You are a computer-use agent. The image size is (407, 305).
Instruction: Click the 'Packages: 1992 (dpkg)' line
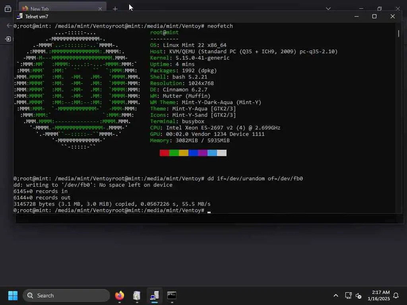point(183,71)
